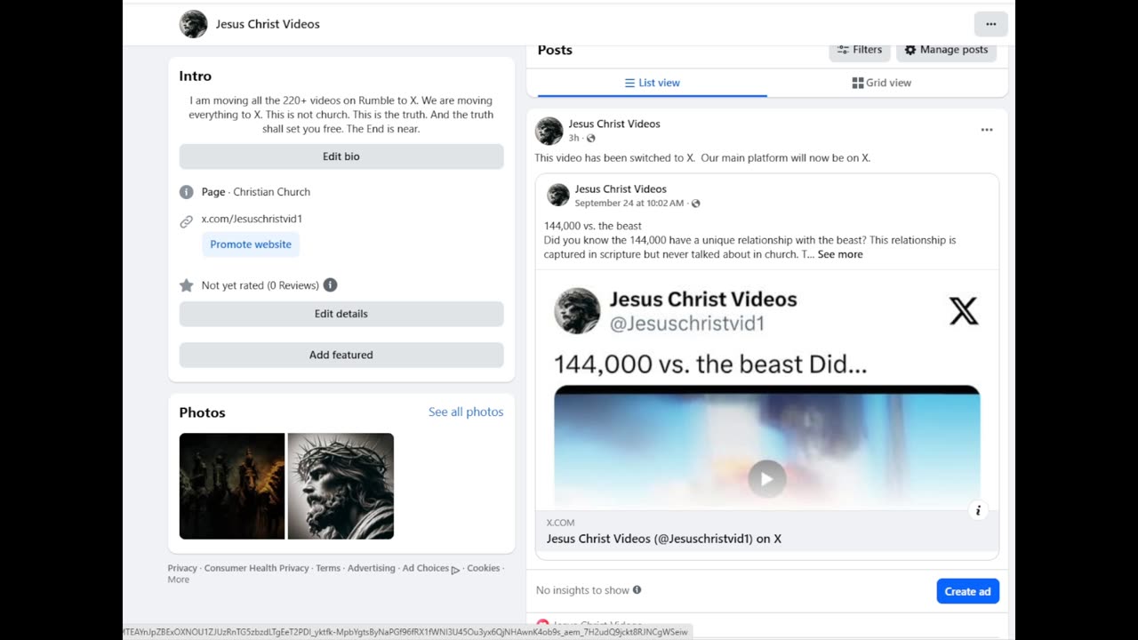Click the Add featured button

(x=341, y=355)
